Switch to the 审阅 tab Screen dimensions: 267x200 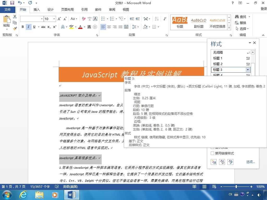112,10
